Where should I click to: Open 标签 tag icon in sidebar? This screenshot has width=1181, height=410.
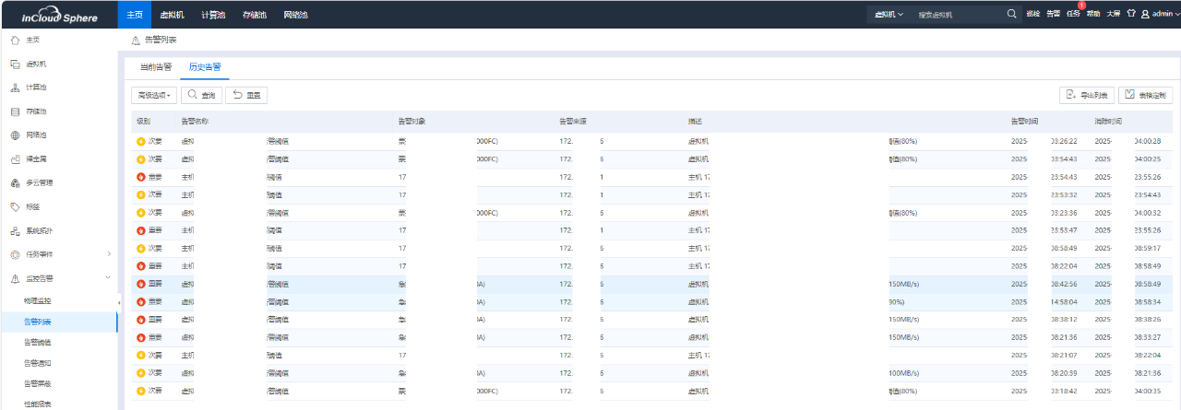pyautogui.click(x=15, y=206)
